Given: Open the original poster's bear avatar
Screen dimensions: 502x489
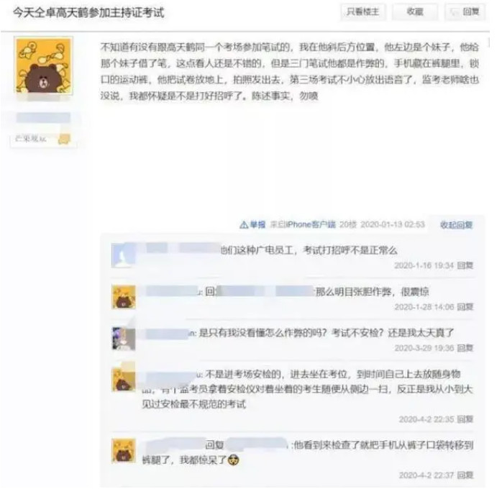Looking at the screenshot, I should pos(44,65).
